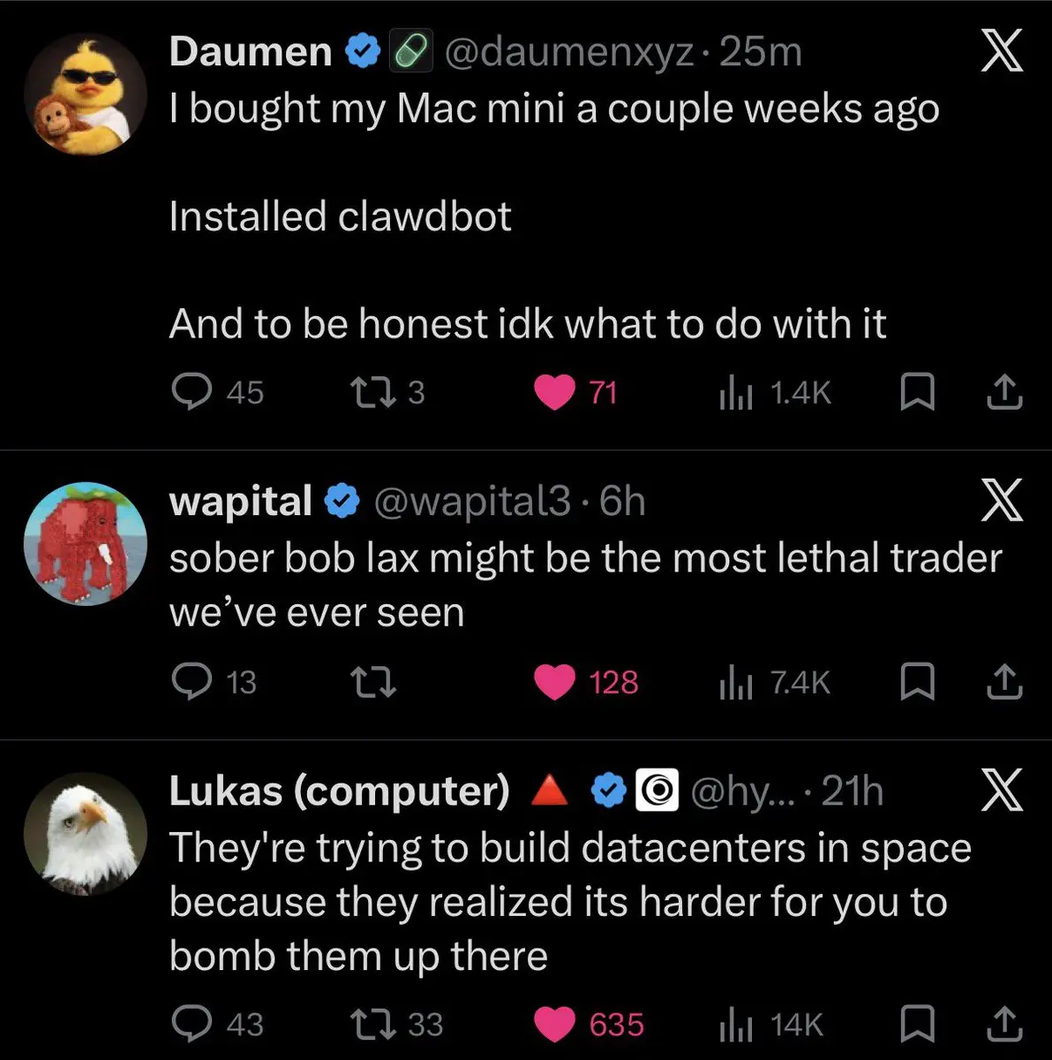Visit @wapital3 profile handle
The height and width of the screenshot is (1060, 1052).
472,502
